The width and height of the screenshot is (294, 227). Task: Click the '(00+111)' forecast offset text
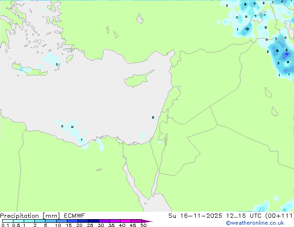[280, 216]
